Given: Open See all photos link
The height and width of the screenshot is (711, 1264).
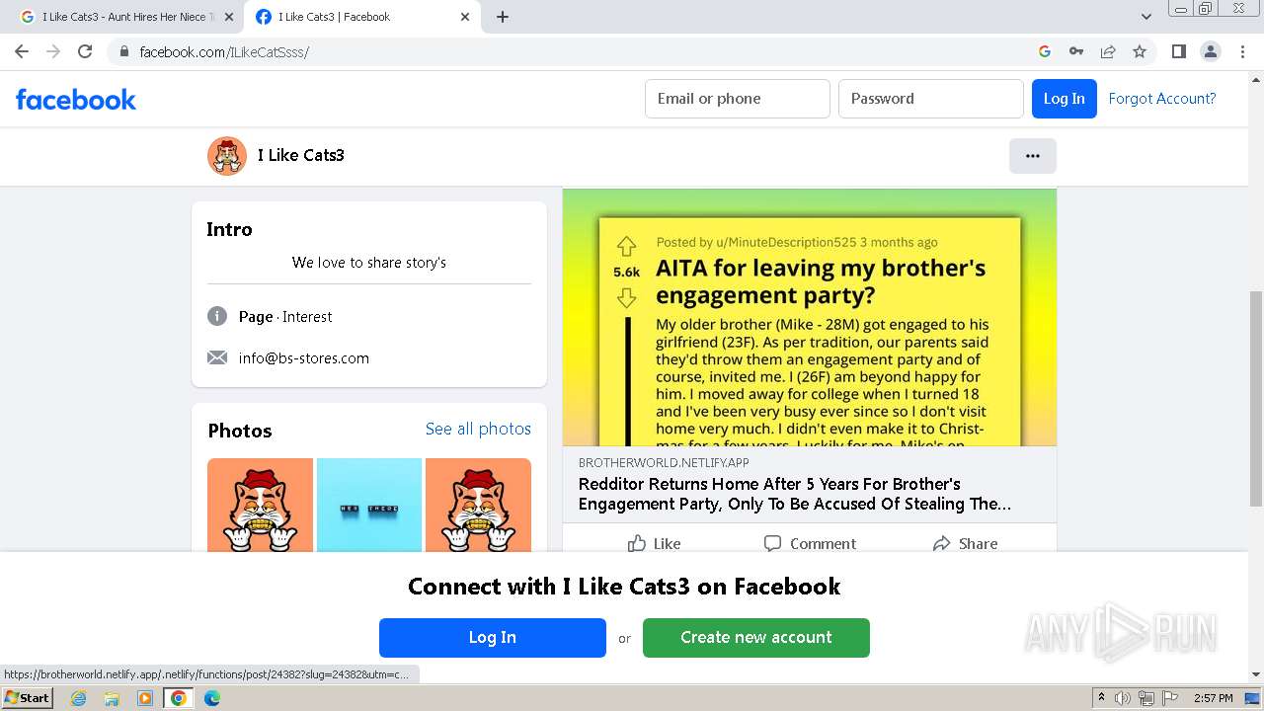Looking at the screenshot, I should [478, 429].
